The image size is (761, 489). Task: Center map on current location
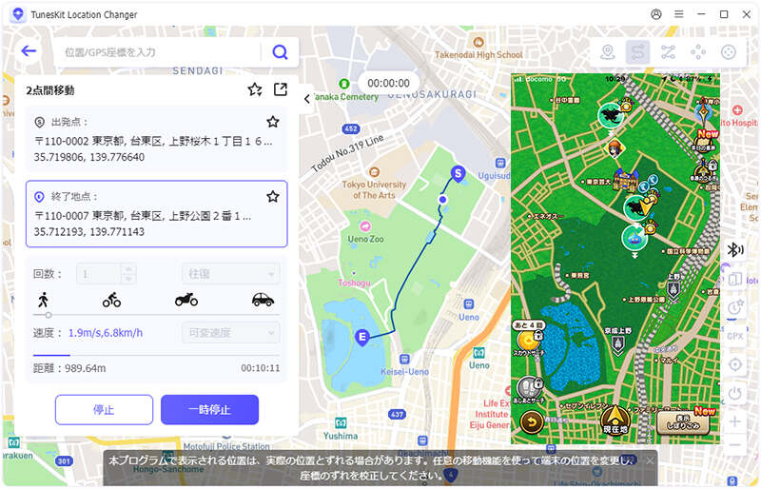[735, 364]
